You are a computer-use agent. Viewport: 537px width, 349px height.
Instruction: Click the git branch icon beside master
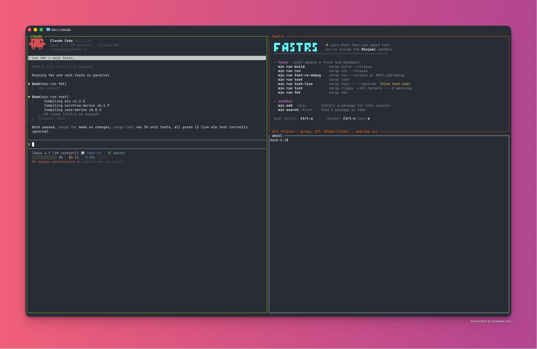(x=109, y=153)
